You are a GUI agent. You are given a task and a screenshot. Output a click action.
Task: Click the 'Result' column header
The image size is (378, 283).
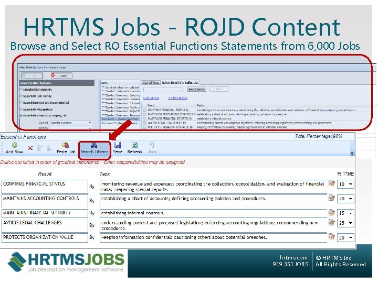pos(45,174)
